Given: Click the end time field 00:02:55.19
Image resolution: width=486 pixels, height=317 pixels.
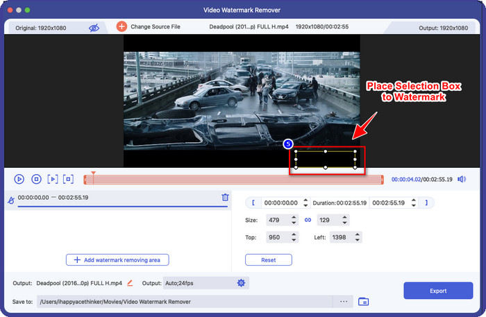Looking at the screenshot, I should point(389,203).
